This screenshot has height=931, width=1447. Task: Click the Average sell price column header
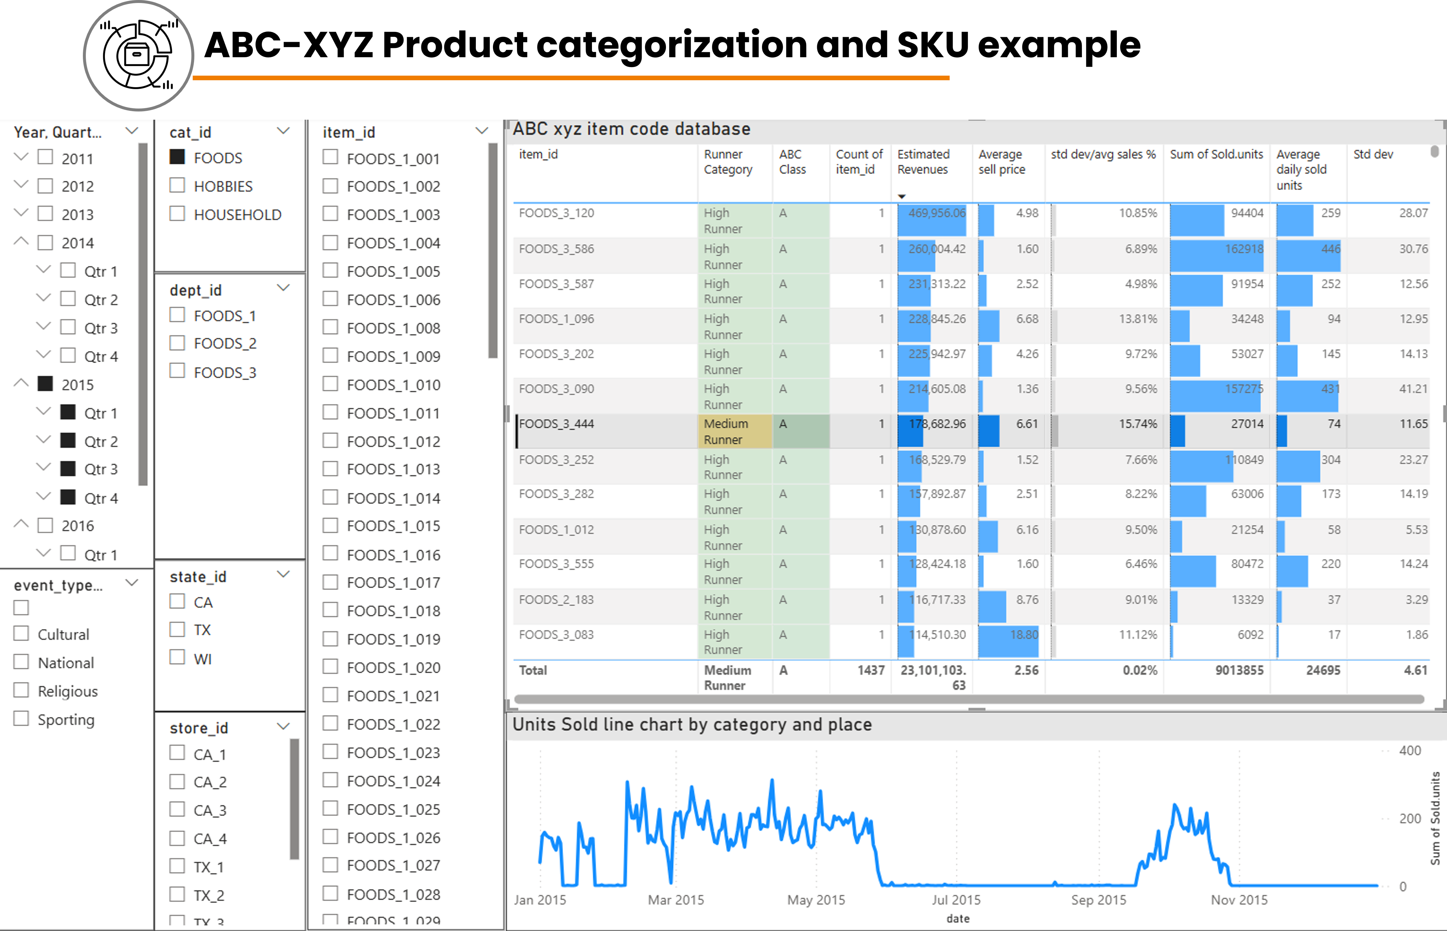tap(1001, 162)
